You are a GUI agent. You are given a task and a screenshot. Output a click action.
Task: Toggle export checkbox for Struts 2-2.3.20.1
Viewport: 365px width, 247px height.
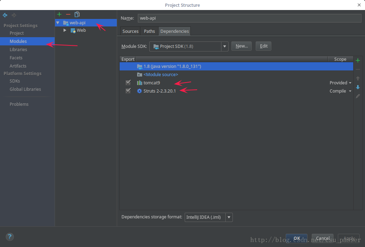point(128,91)
